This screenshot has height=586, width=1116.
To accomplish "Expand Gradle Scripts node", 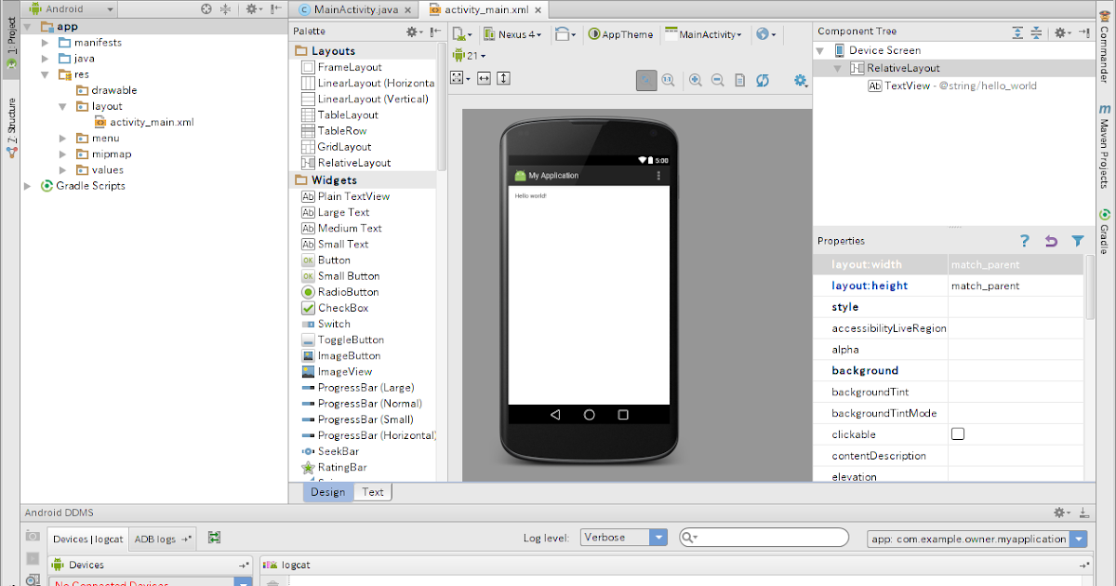I will [28, 186].
